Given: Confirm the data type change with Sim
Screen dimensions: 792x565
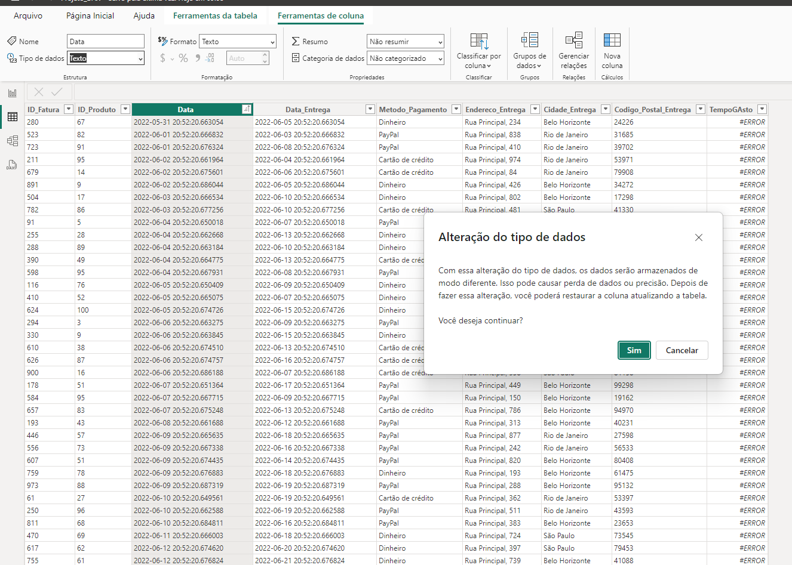Looking at the screenshot, I should pos(634,350).
